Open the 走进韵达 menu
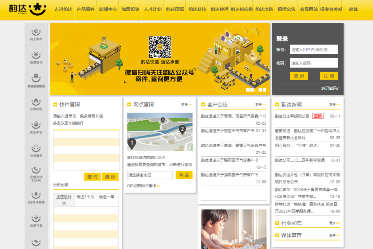 pyautogui.click(x=63, y=9)
